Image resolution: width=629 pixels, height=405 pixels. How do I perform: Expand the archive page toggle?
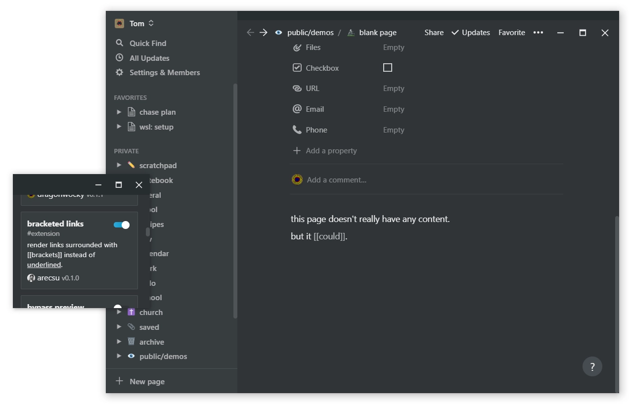(x=119, y=342)
